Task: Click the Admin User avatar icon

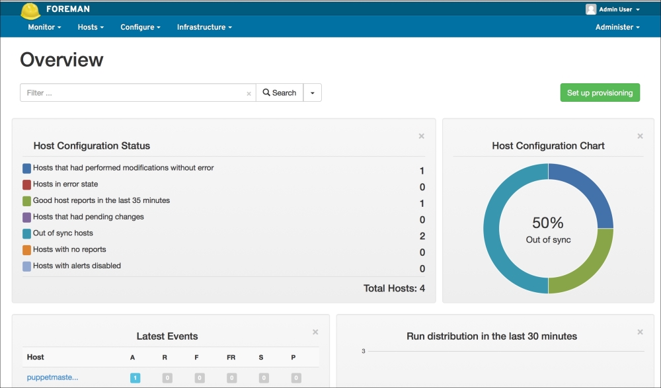Action: click(x=591, y=9)
